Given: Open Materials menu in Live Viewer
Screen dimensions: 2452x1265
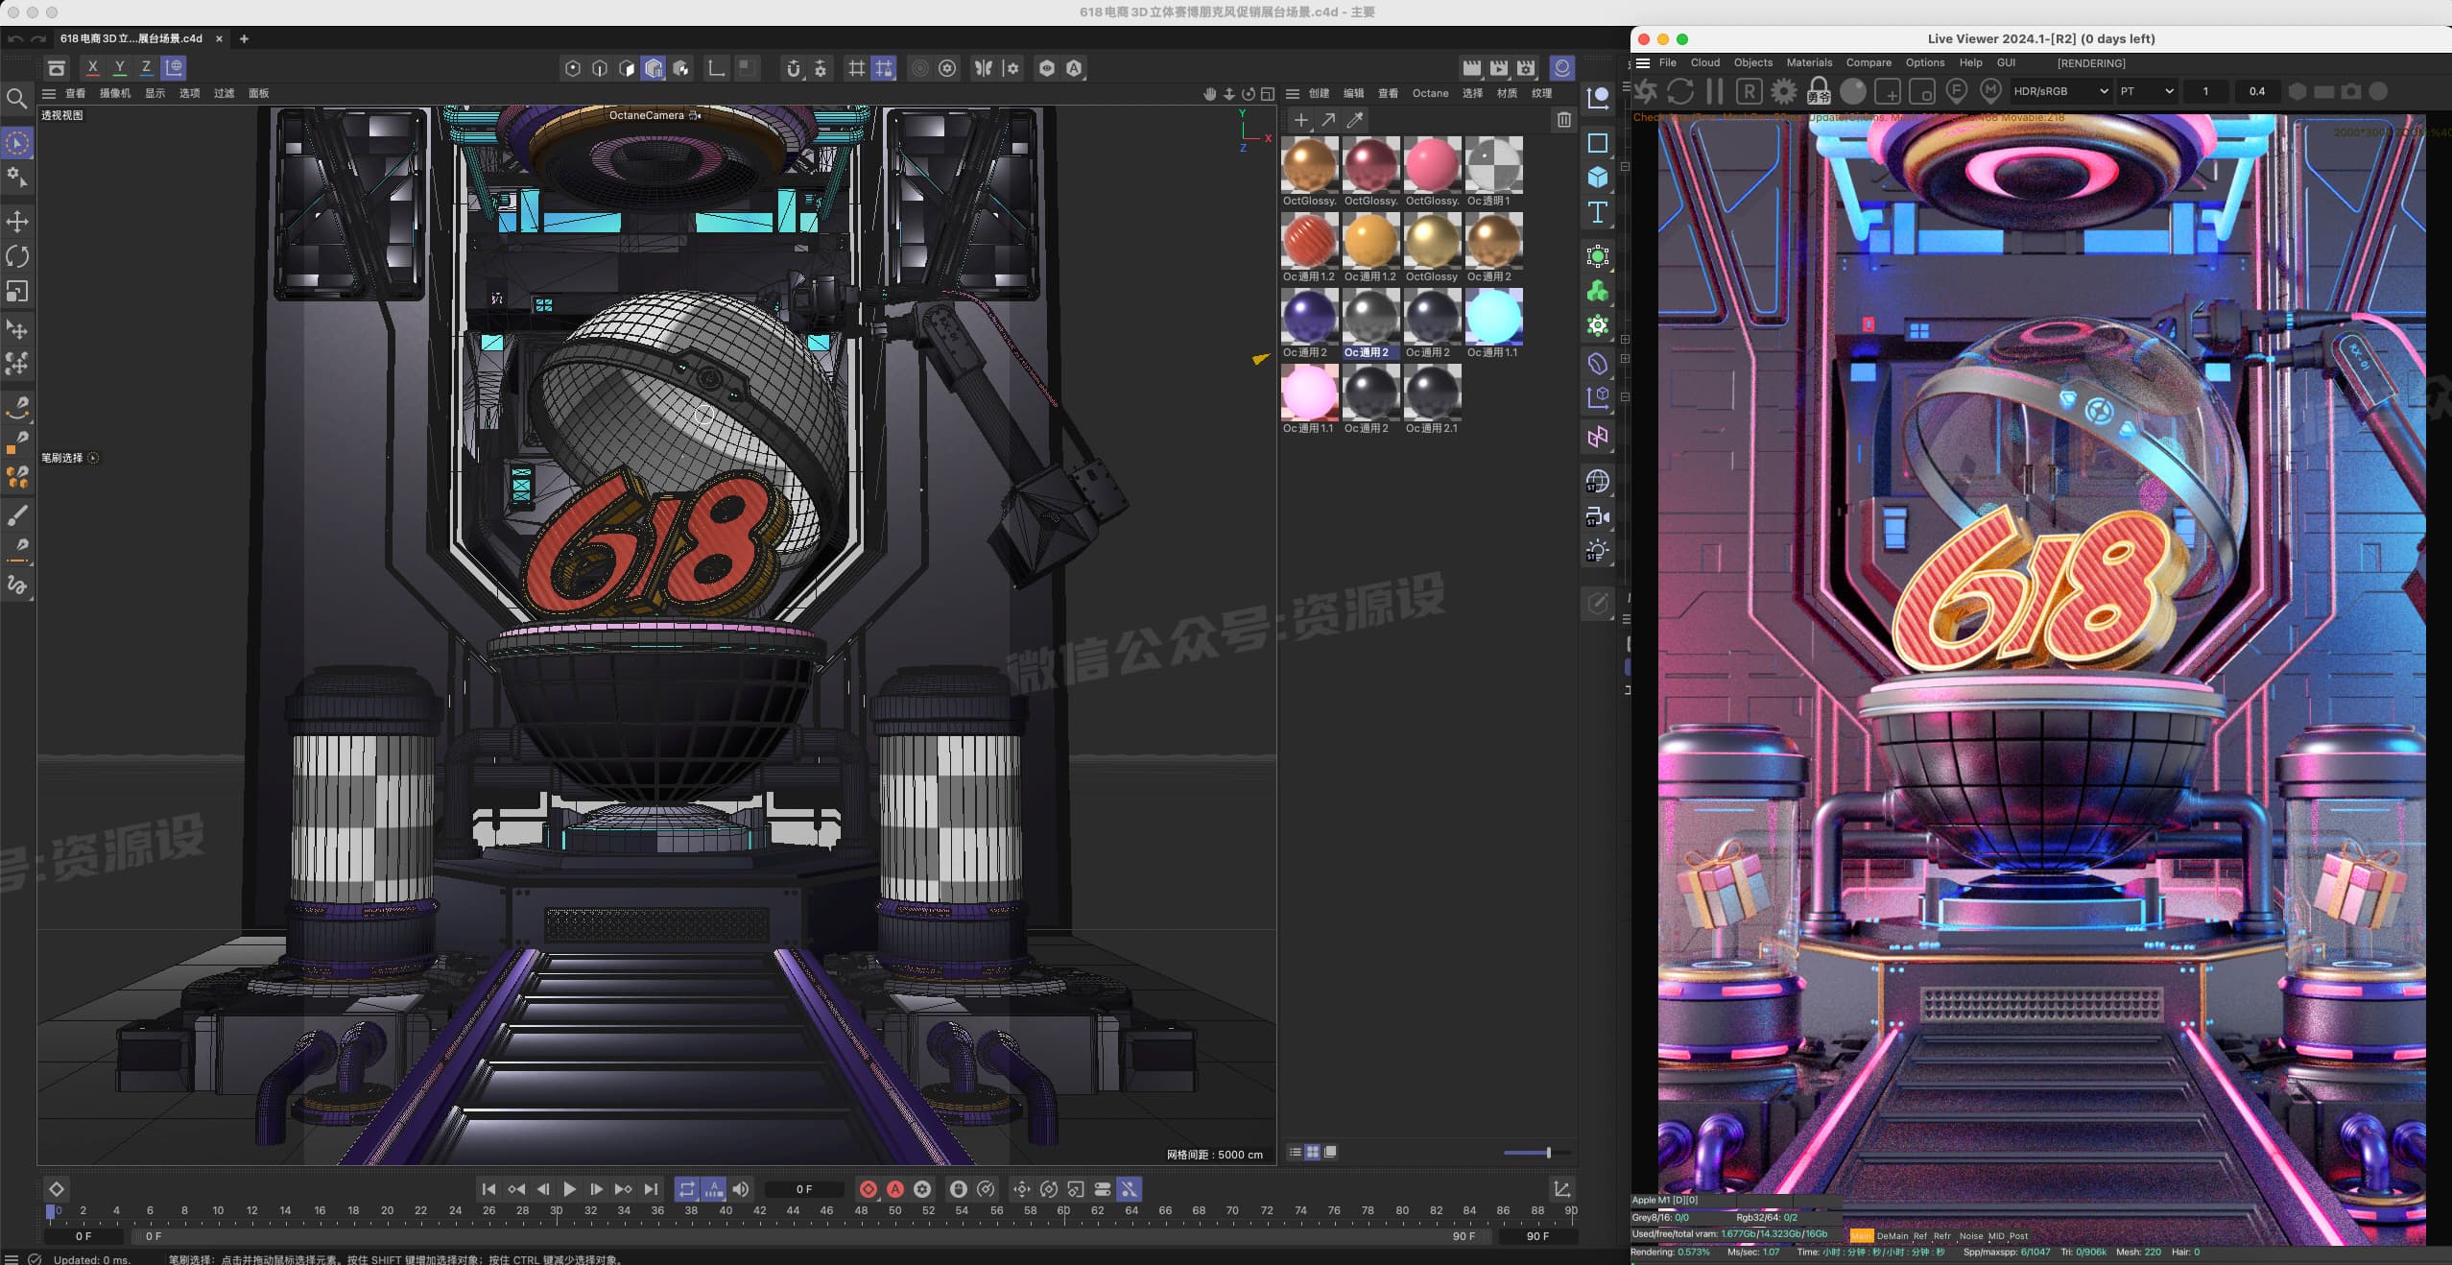Looking at the screenshot, I should pyautogui.click(x=1809, y=62).
